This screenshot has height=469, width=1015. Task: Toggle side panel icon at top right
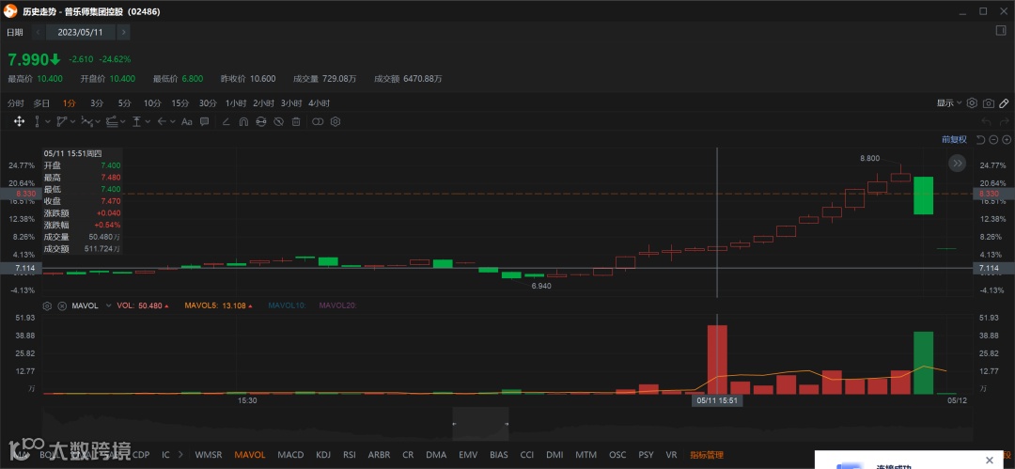(1001, 30)
